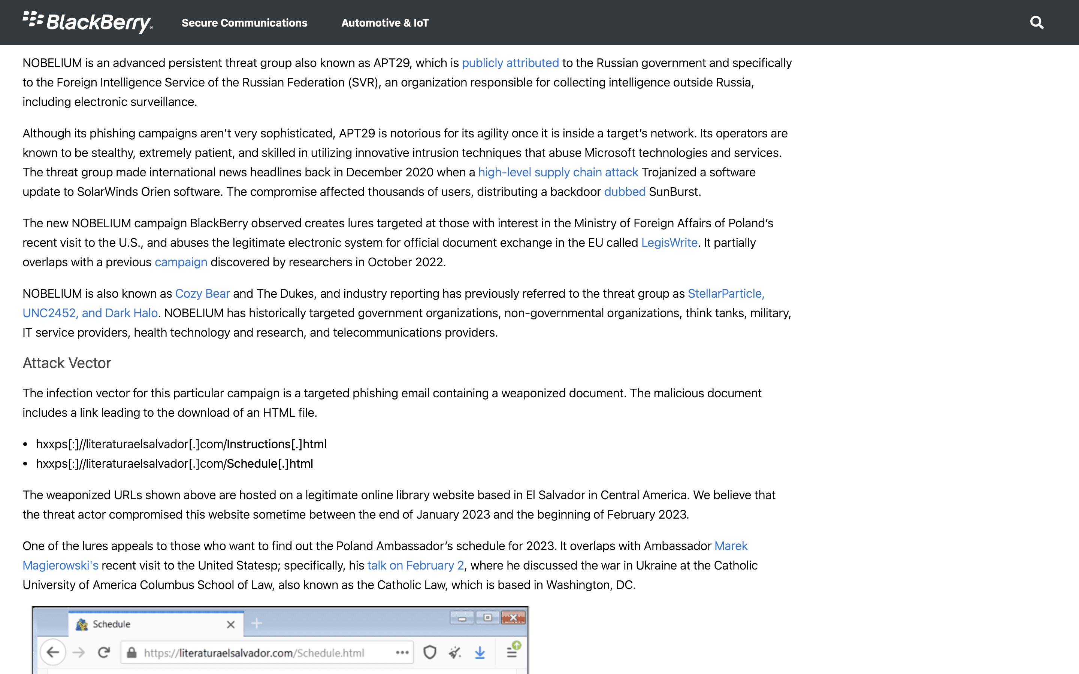Image resolution: width=1079 pixels, height=674 pixels.
Task: Open 'high-level supply chain attack' link
Action: point(558,172)
